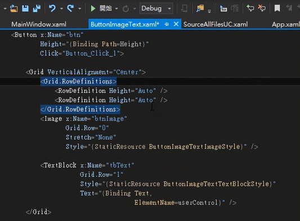
Task: Switch to the MainWindow.xaml tab
Action: pyautogui.click(x=39, y=24)
